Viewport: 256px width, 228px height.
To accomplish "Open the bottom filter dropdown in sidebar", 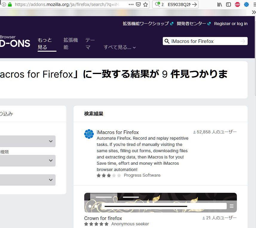I will (x=27, y=180).
